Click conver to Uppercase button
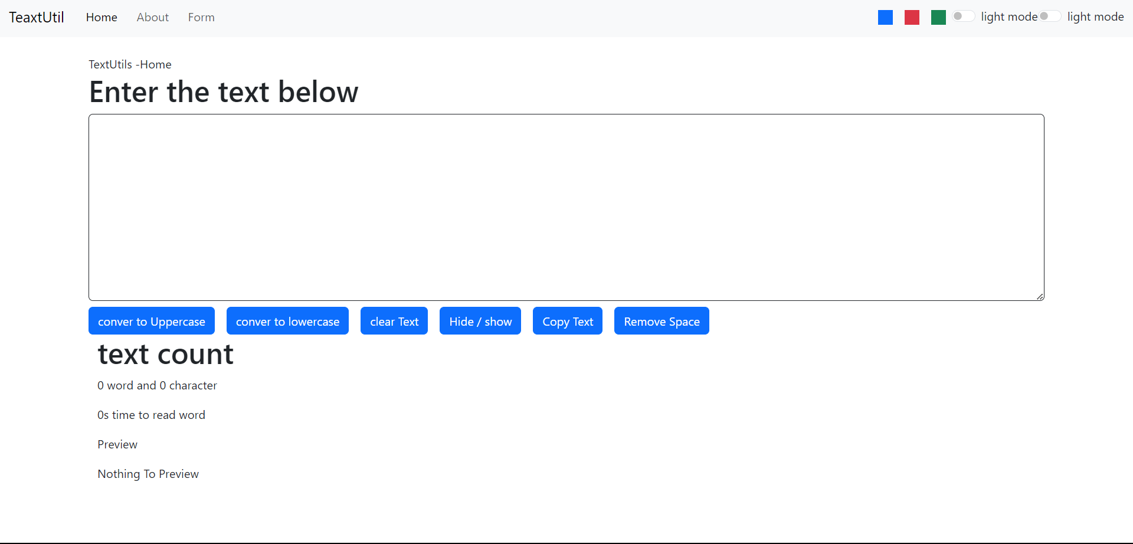The height and width of the screenshot is (544, 1133). (x=152, y=321)
